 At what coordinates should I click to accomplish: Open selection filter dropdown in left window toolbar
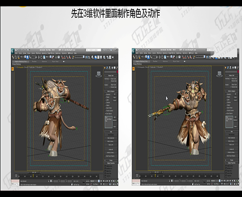pos(23,57)
